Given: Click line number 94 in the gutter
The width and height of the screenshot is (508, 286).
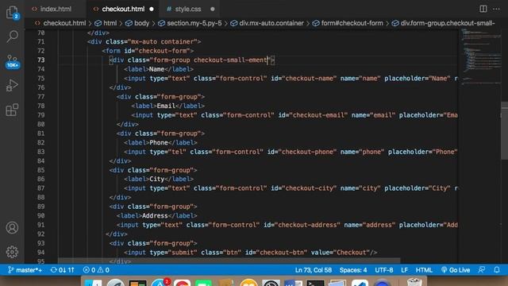Looking at the screenshot, I should tap(40, 253).
